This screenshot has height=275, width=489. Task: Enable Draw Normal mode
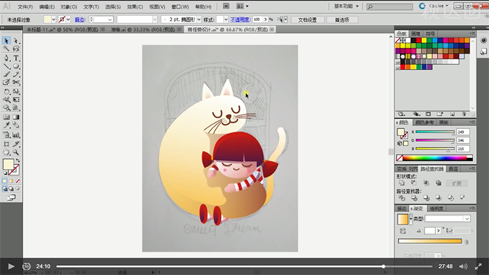5,189
